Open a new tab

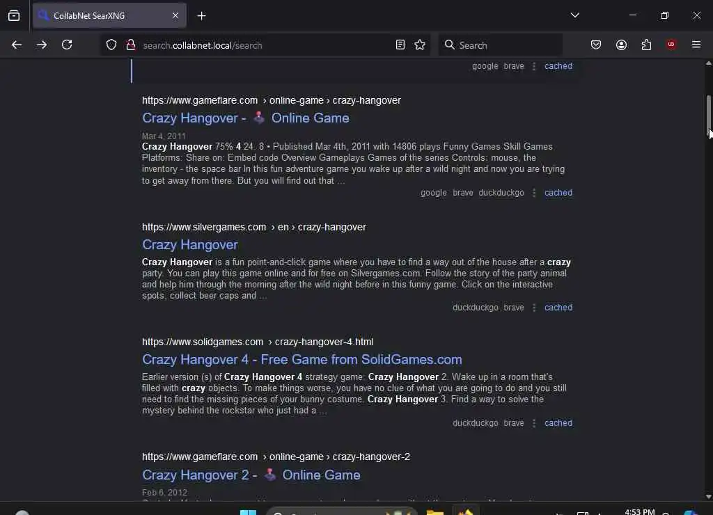(x=201, y=16)
